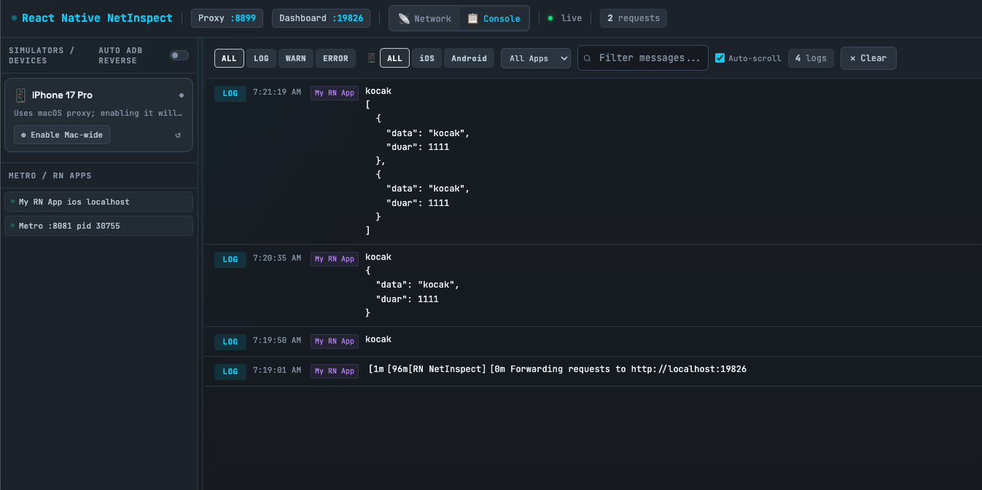Image resolution: width=982 pixels, height=490 pixels.
Task: Switch to the Console tab
Action: click(494, 18)
